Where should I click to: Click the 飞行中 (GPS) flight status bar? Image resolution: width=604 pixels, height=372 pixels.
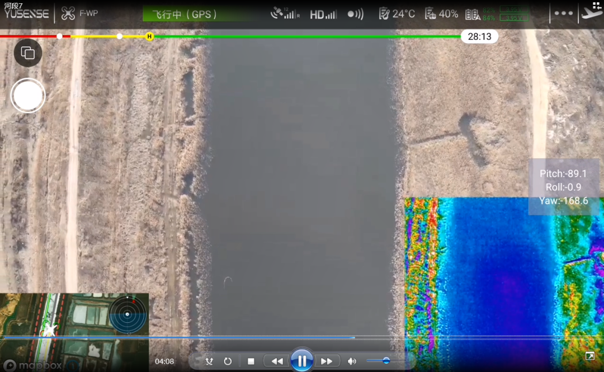point(179,14)
